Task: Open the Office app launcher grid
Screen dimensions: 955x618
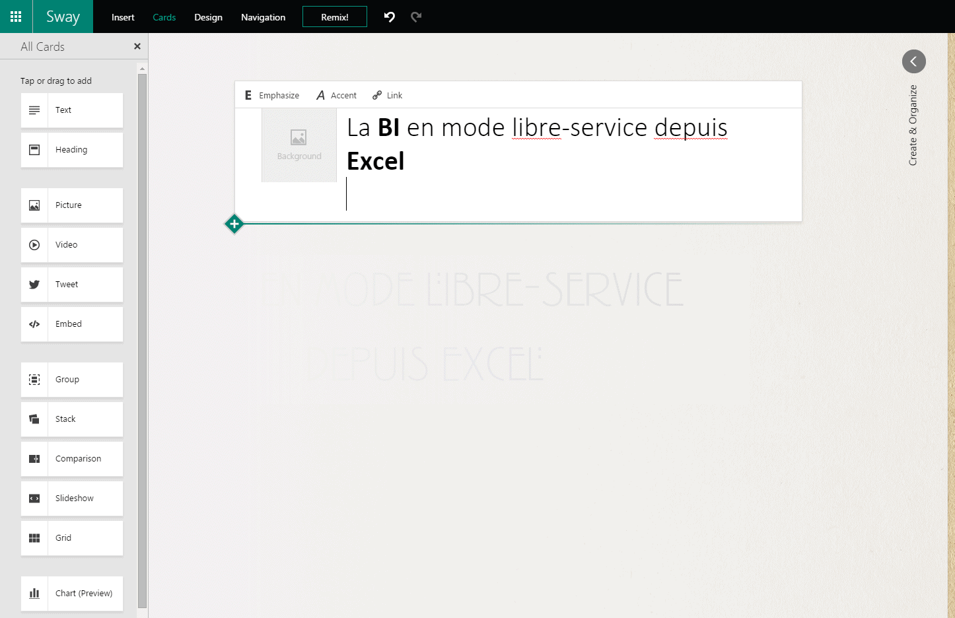Action: pyautogui.click(x=16, y=17)
